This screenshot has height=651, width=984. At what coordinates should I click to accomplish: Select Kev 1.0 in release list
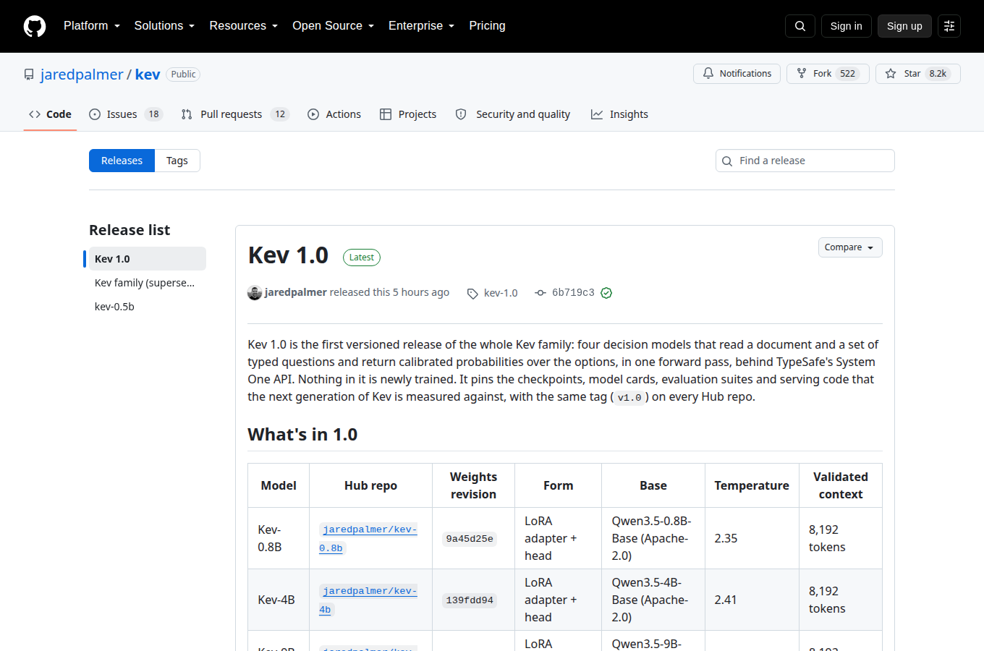[x=148, y=259]
